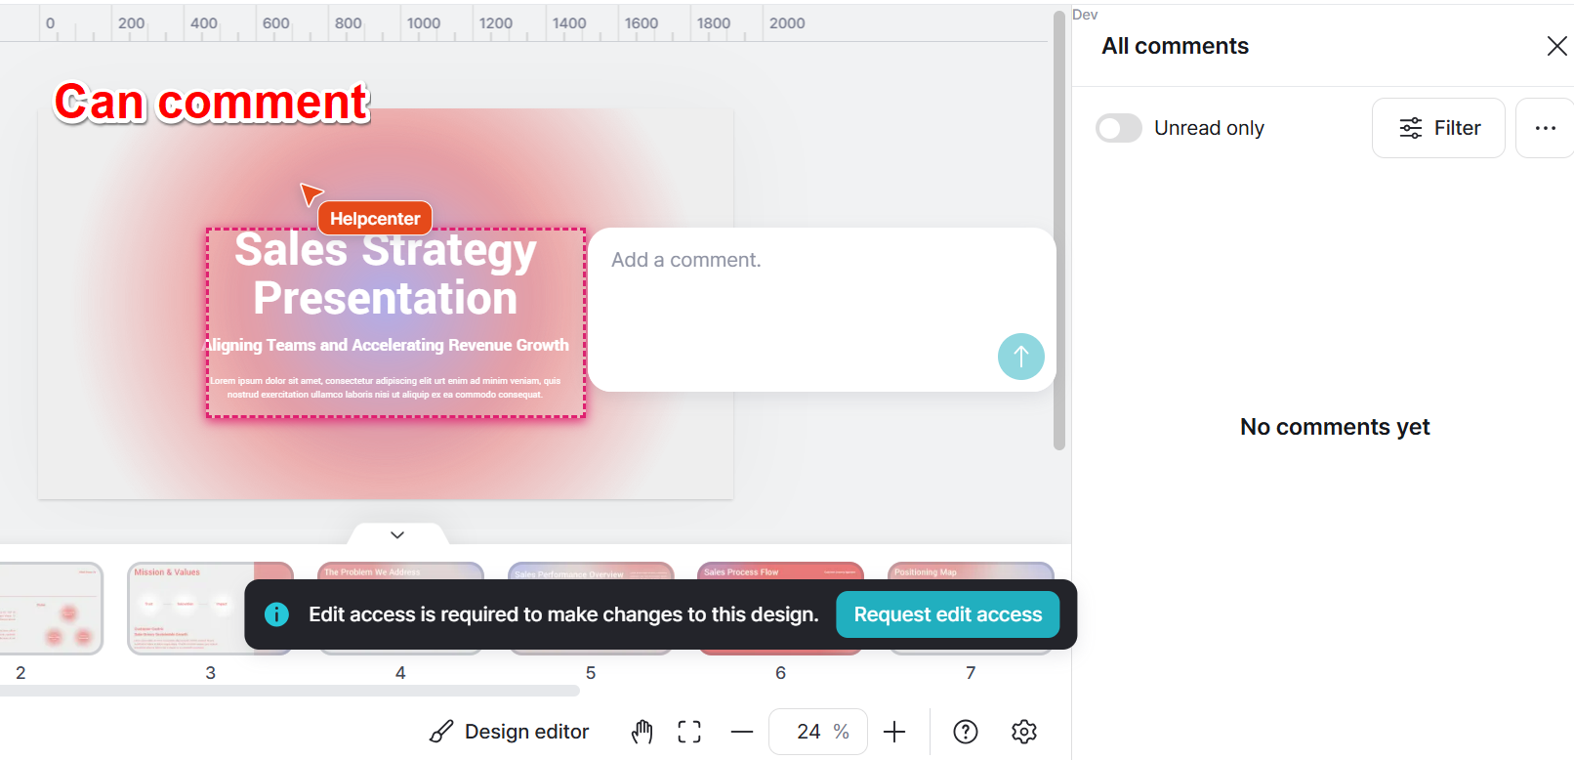
Task: Toggle the Unread only switch
Action: click(x=1119, y=128)
